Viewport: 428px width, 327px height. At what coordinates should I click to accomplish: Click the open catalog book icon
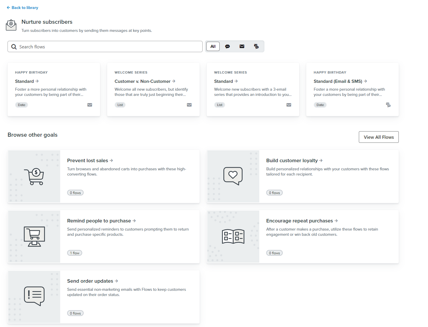pyautogui.click(x=233, y=236)
